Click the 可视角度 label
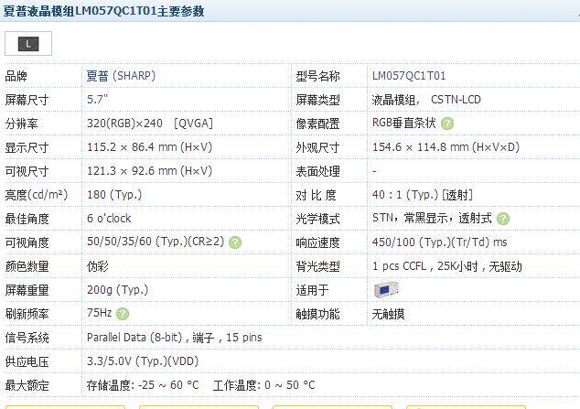580x409 pixels. (27, 242)
